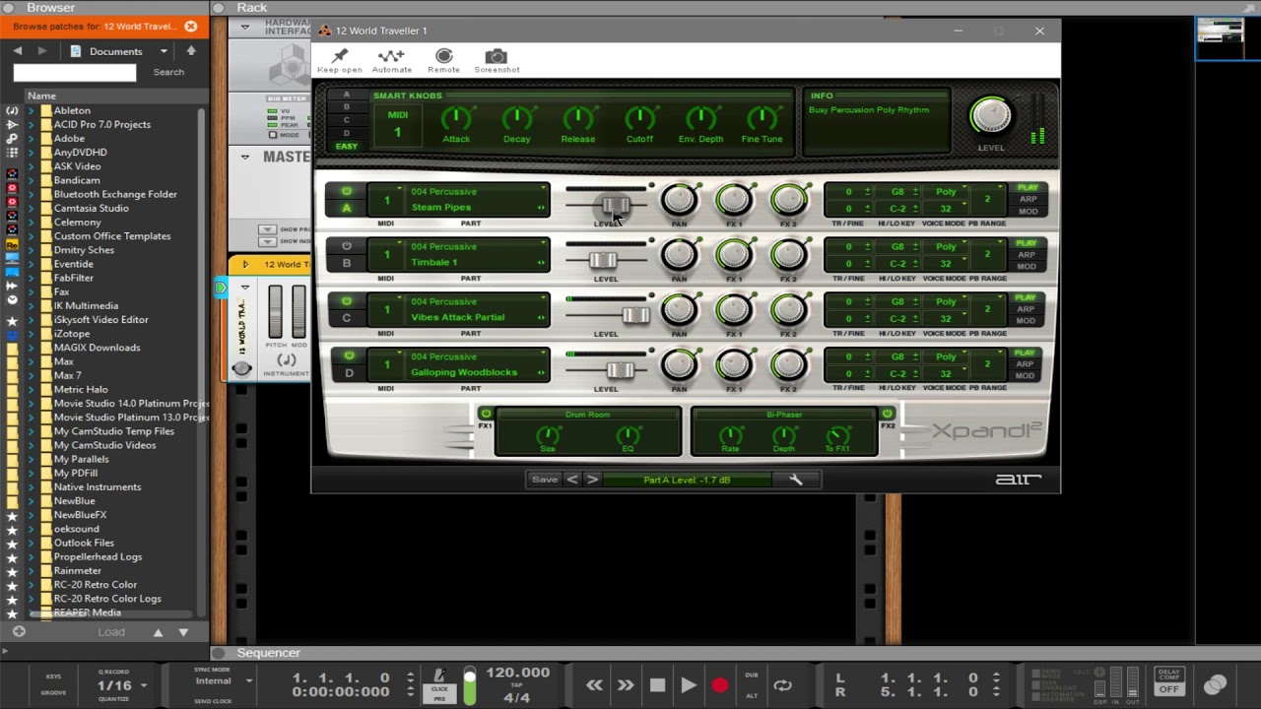Click the browser search input field
Screen dimensions: 1261x709
[x=75, y=72]
